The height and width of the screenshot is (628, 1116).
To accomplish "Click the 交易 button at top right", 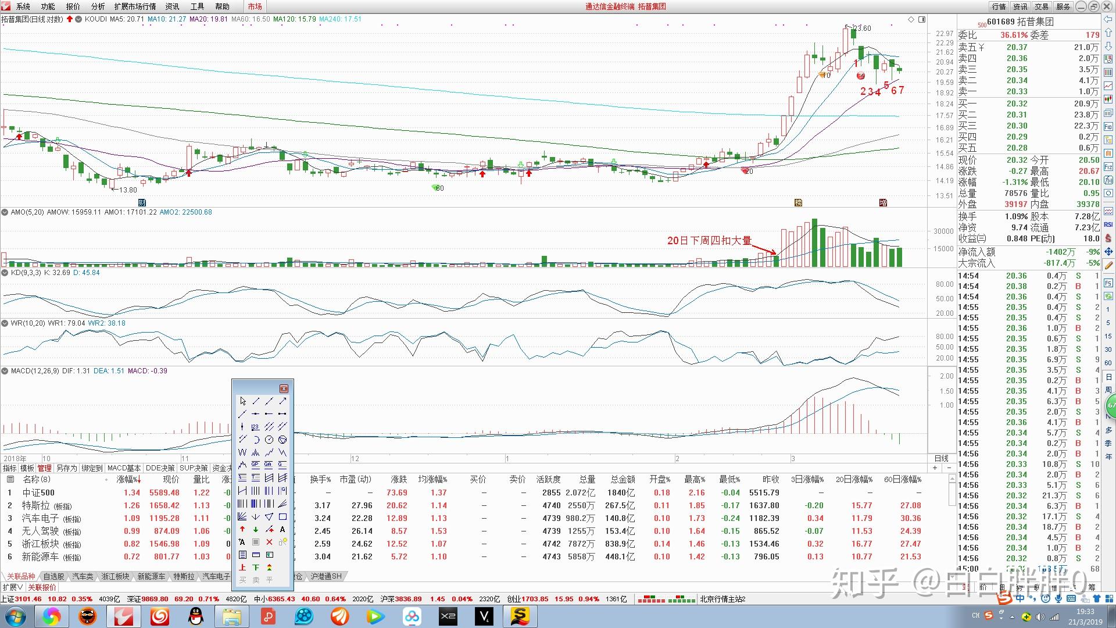I will (x=1042, y=6).
